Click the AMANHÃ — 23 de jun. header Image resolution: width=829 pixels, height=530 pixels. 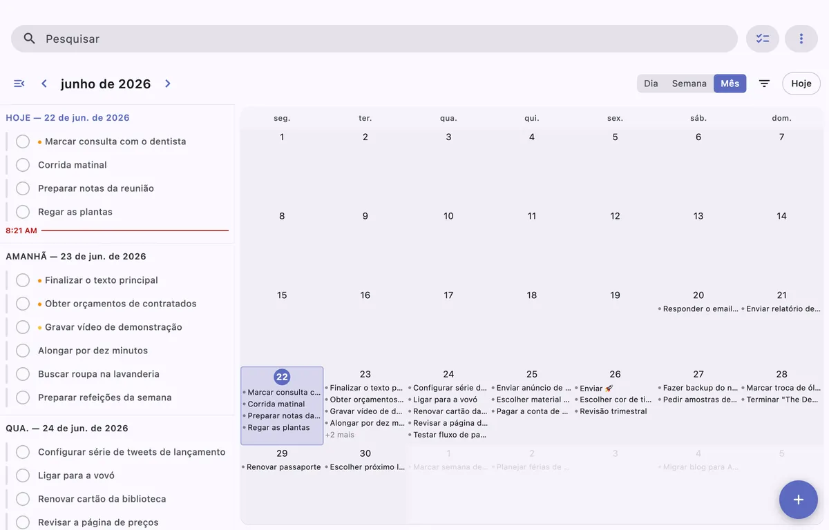point(76,257)
